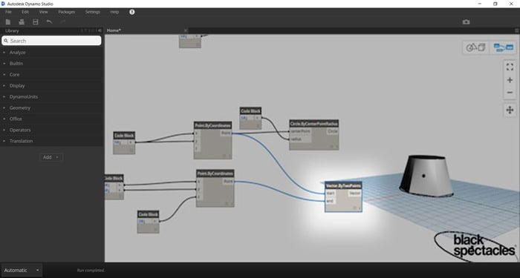Image resolution: width=520 pixels, height=278 pixels.
Task: Open the File menu
Action: click(8, 12)
